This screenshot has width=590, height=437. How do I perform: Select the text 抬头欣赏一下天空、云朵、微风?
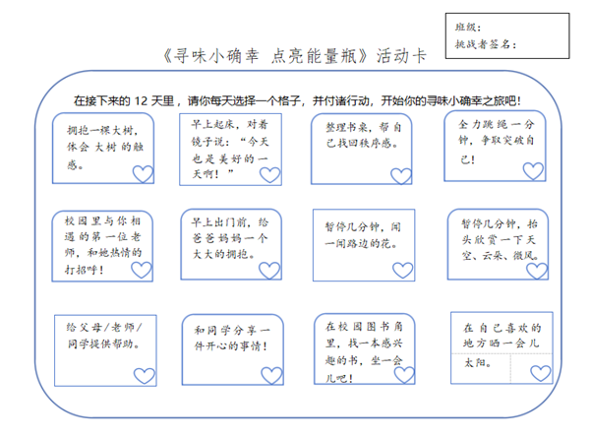point(501,240)
